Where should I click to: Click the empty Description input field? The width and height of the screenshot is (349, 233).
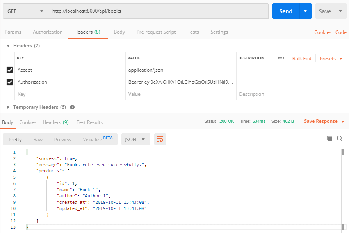tap(292, 94)
